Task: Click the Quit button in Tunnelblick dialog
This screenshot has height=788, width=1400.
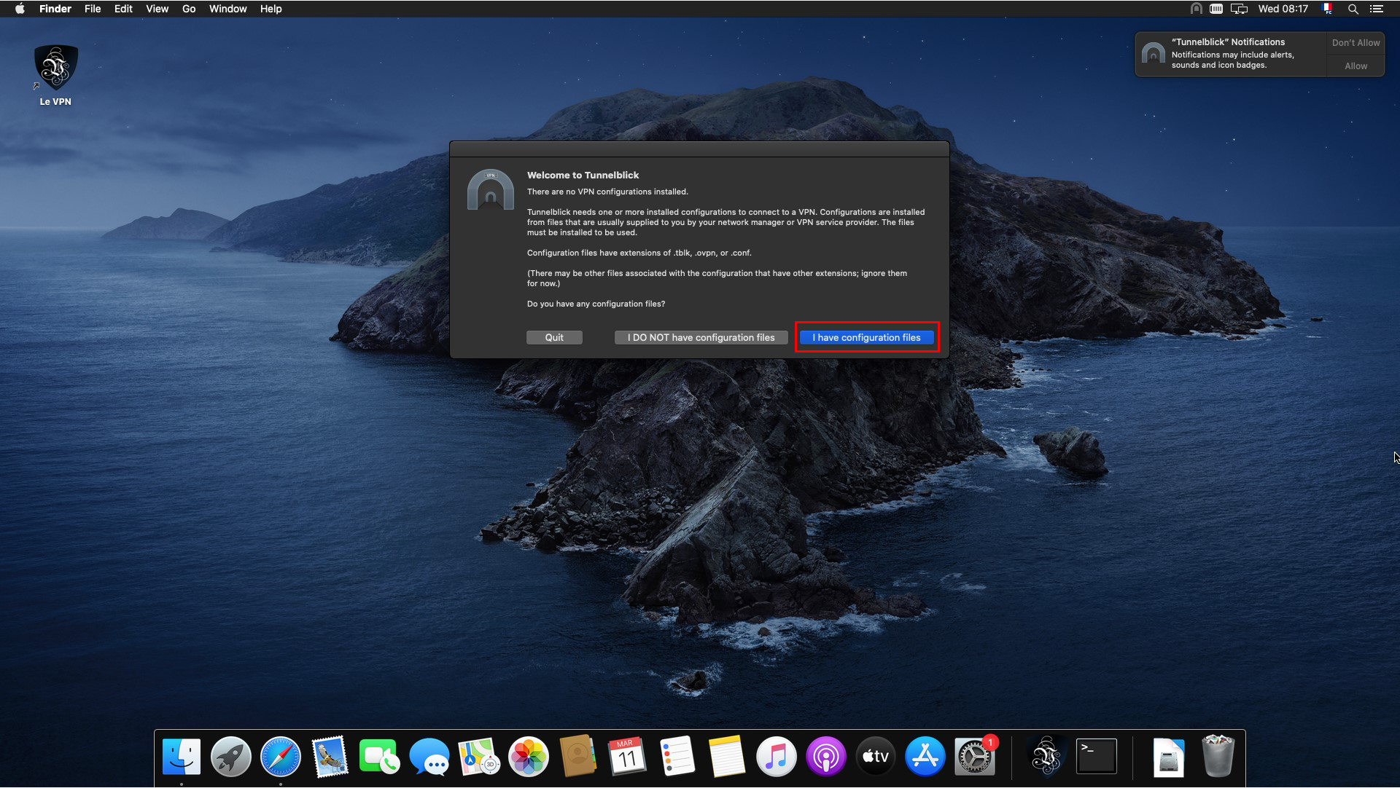Action: [554, 337]
